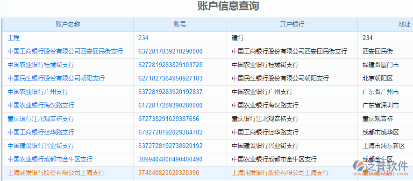
Task: Open 中国工商银行股份有限公司西安回民街支行 account name link
Action: click(65, 51)
